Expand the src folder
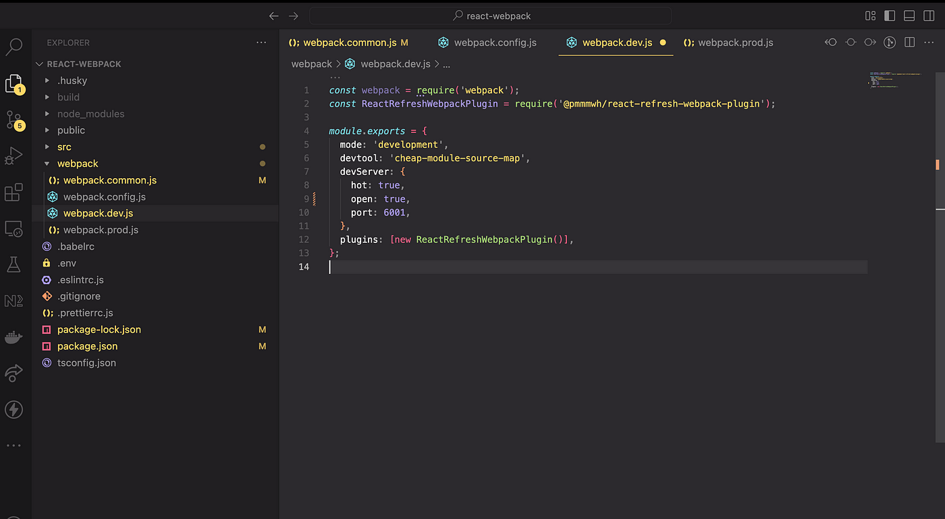 (64, 147)
